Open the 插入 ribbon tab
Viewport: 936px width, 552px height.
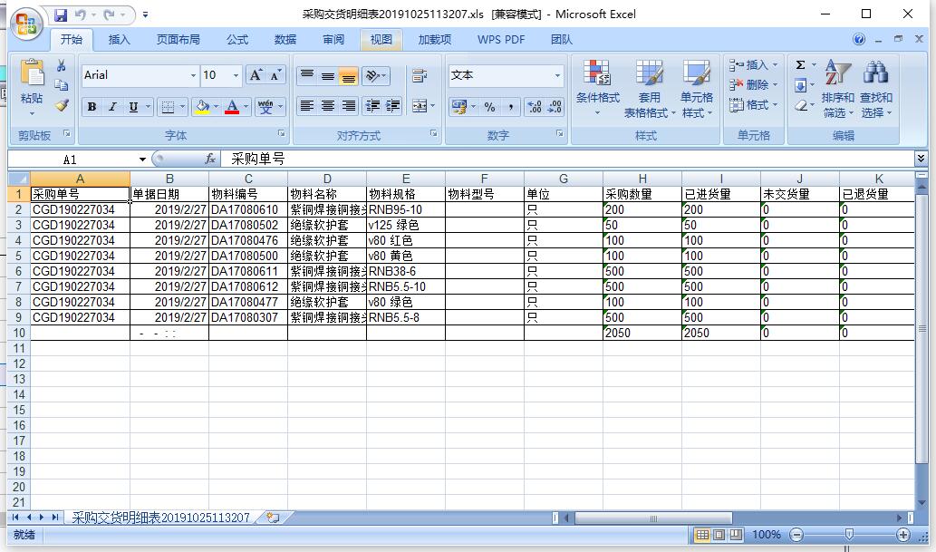(119, 40)
